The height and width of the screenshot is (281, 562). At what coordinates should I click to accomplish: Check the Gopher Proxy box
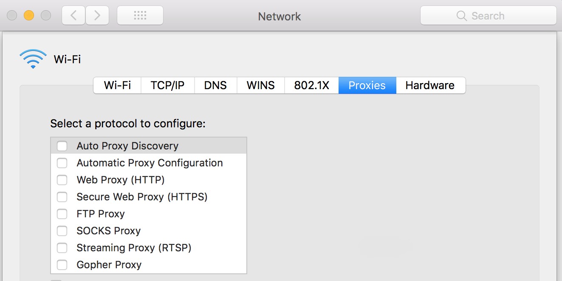click(62, 264)
